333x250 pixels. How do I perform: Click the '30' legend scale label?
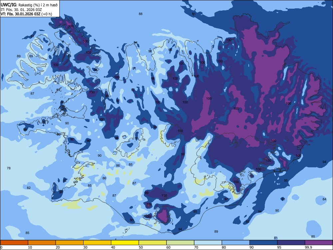pyautogui.click(x=85, y=247)
